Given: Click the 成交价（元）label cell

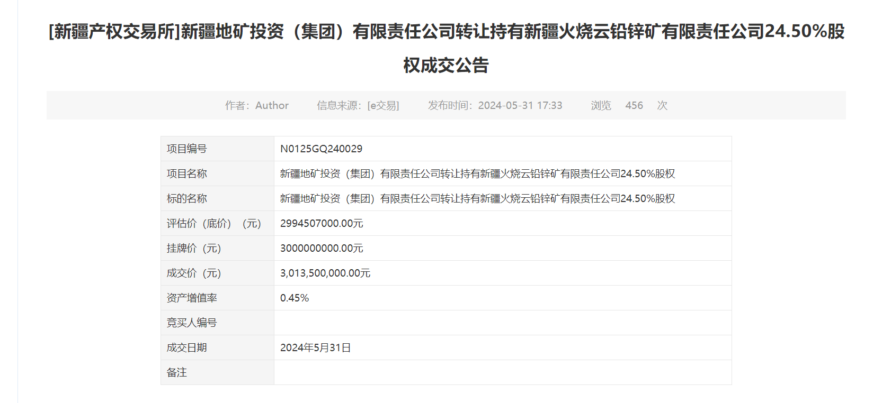Looking at the screenshot, I should click(x=194, y=273).
